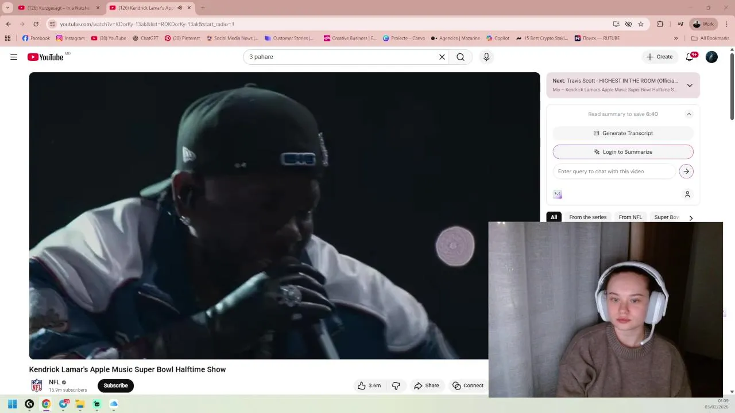Run search with magnifier button

coord(461,57)
